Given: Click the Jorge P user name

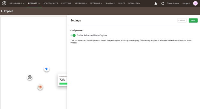Looking at the screenshot, I should pyautogui.click(x=186, y=4).
